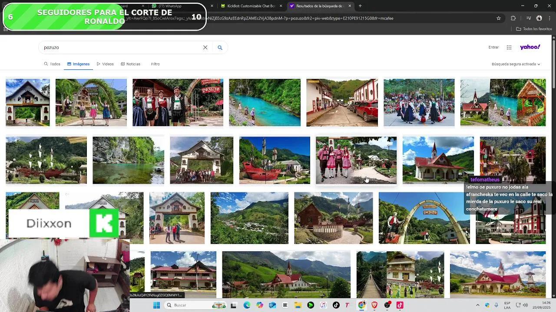Open the ESP LAA language switcher
The image size is (556, 312).
pos(507,305)
